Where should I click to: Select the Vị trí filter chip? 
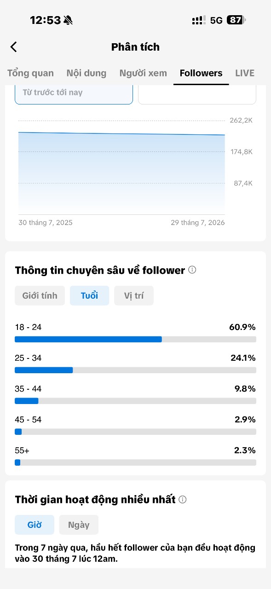coord(134,295)
